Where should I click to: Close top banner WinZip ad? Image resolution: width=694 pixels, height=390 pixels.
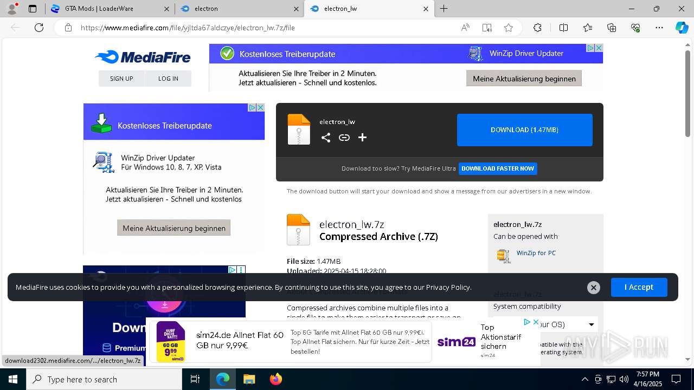(599, 48)
